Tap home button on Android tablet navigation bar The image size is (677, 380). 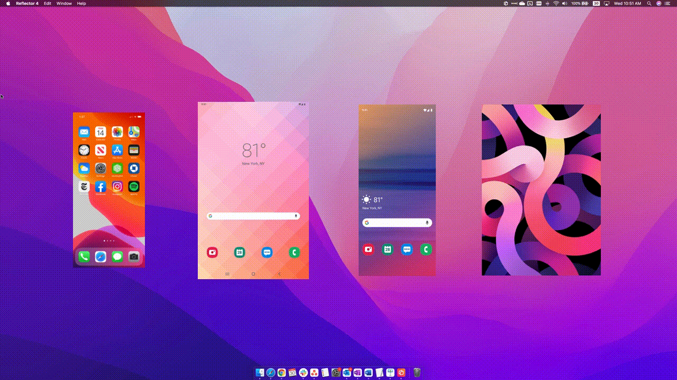pos(253,274)
